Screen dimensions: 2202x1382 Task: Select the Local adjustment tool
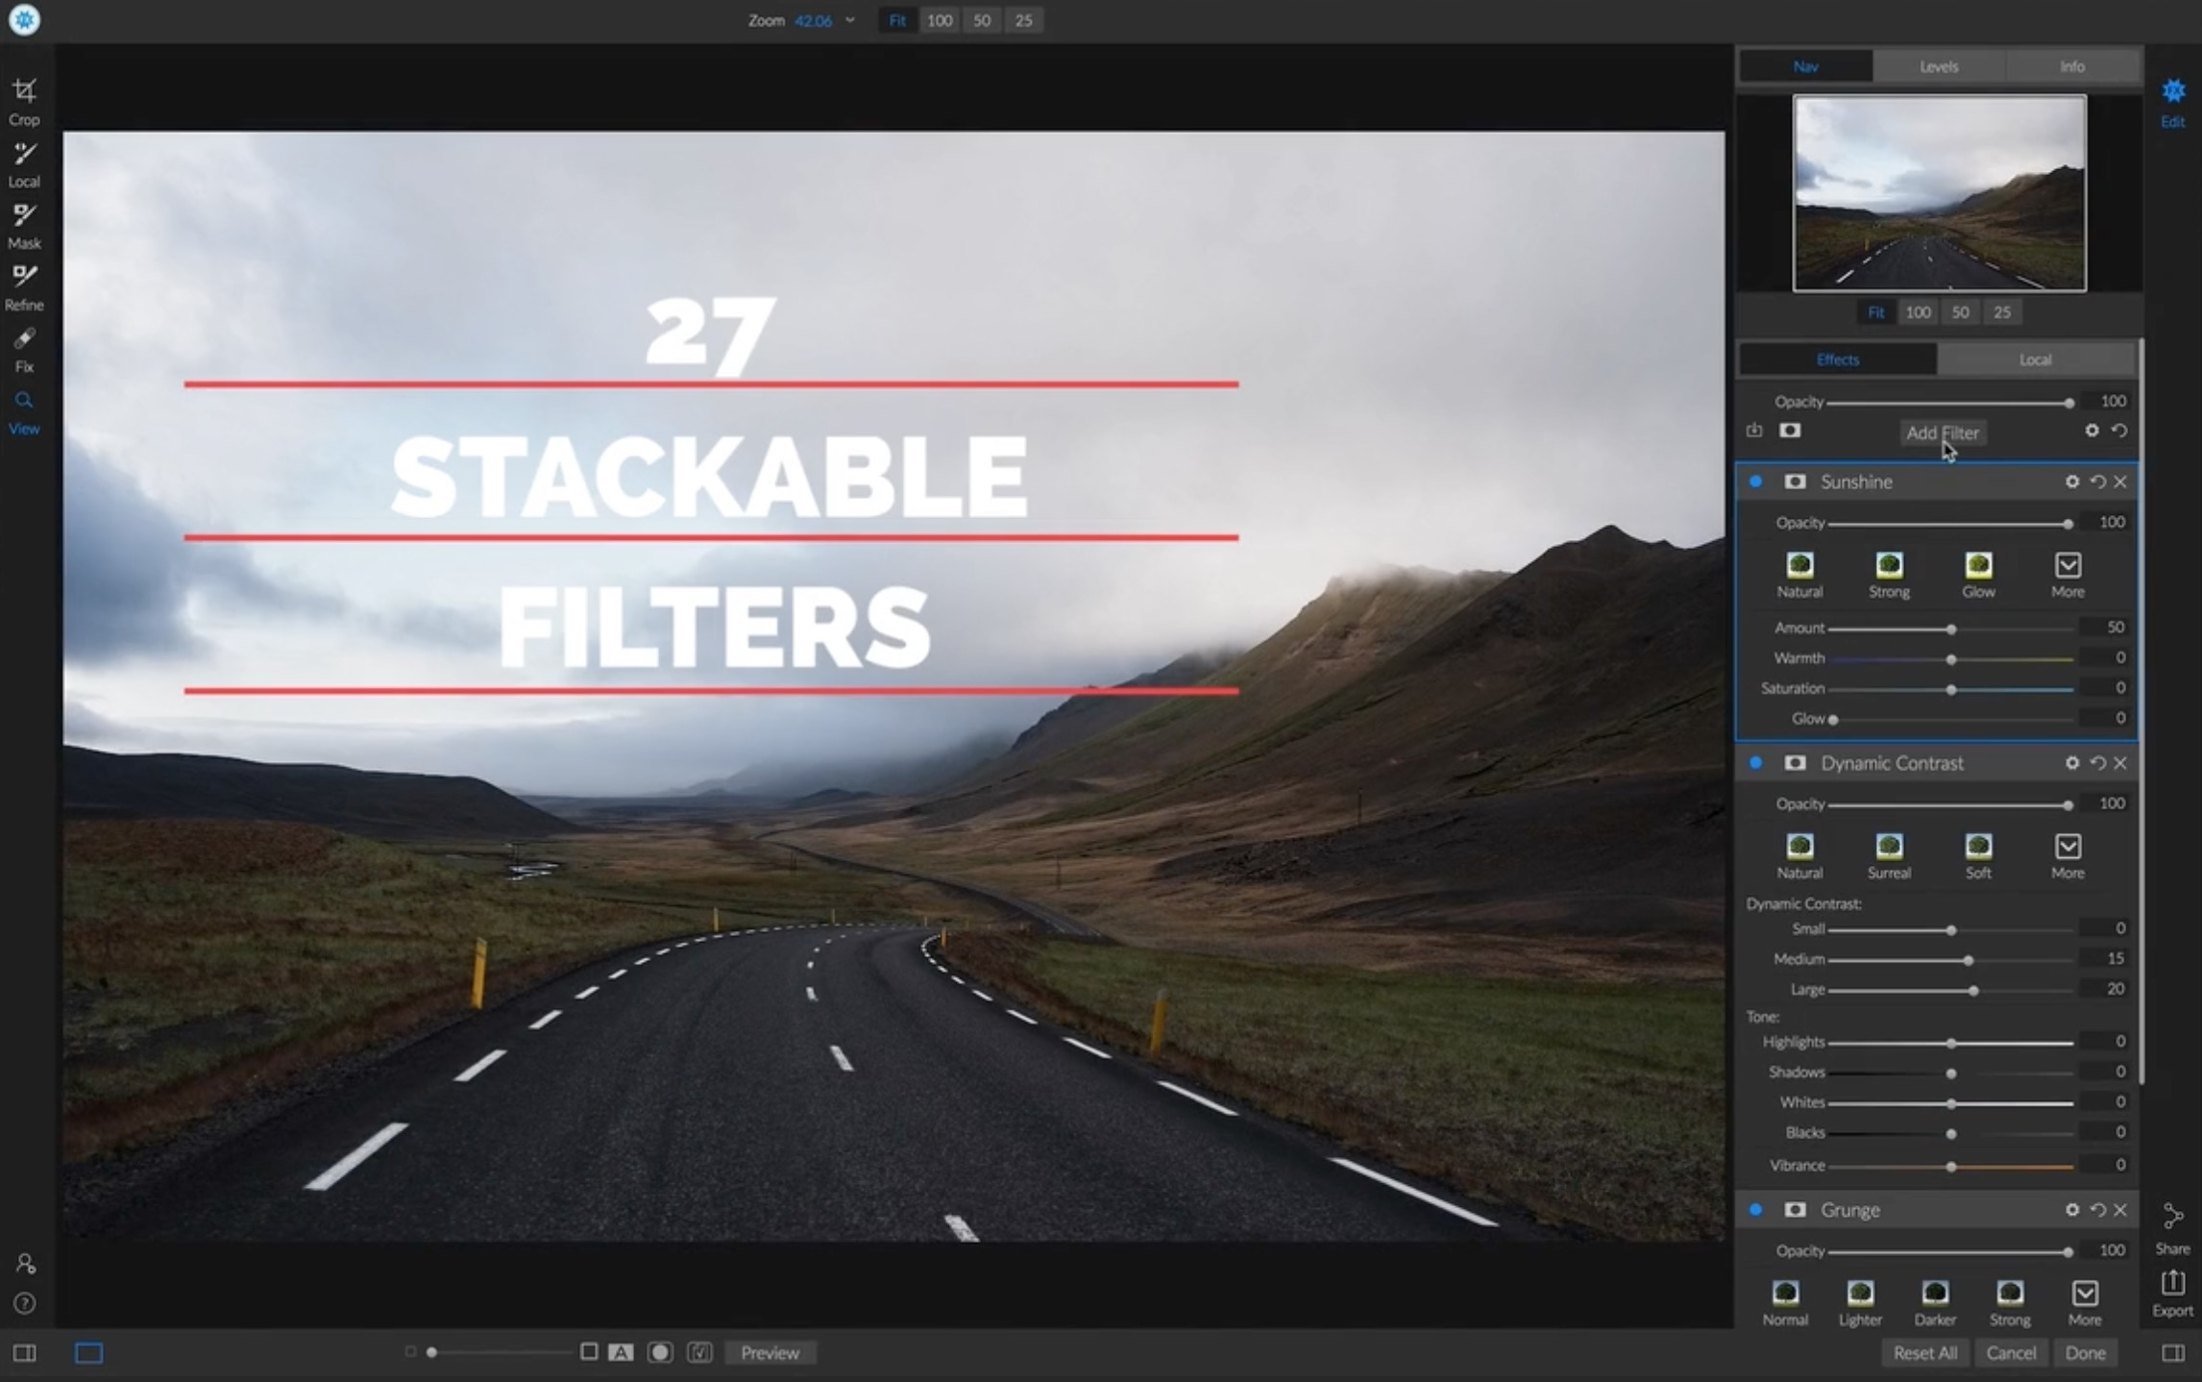pyautogui.click(x=24, y=161)
